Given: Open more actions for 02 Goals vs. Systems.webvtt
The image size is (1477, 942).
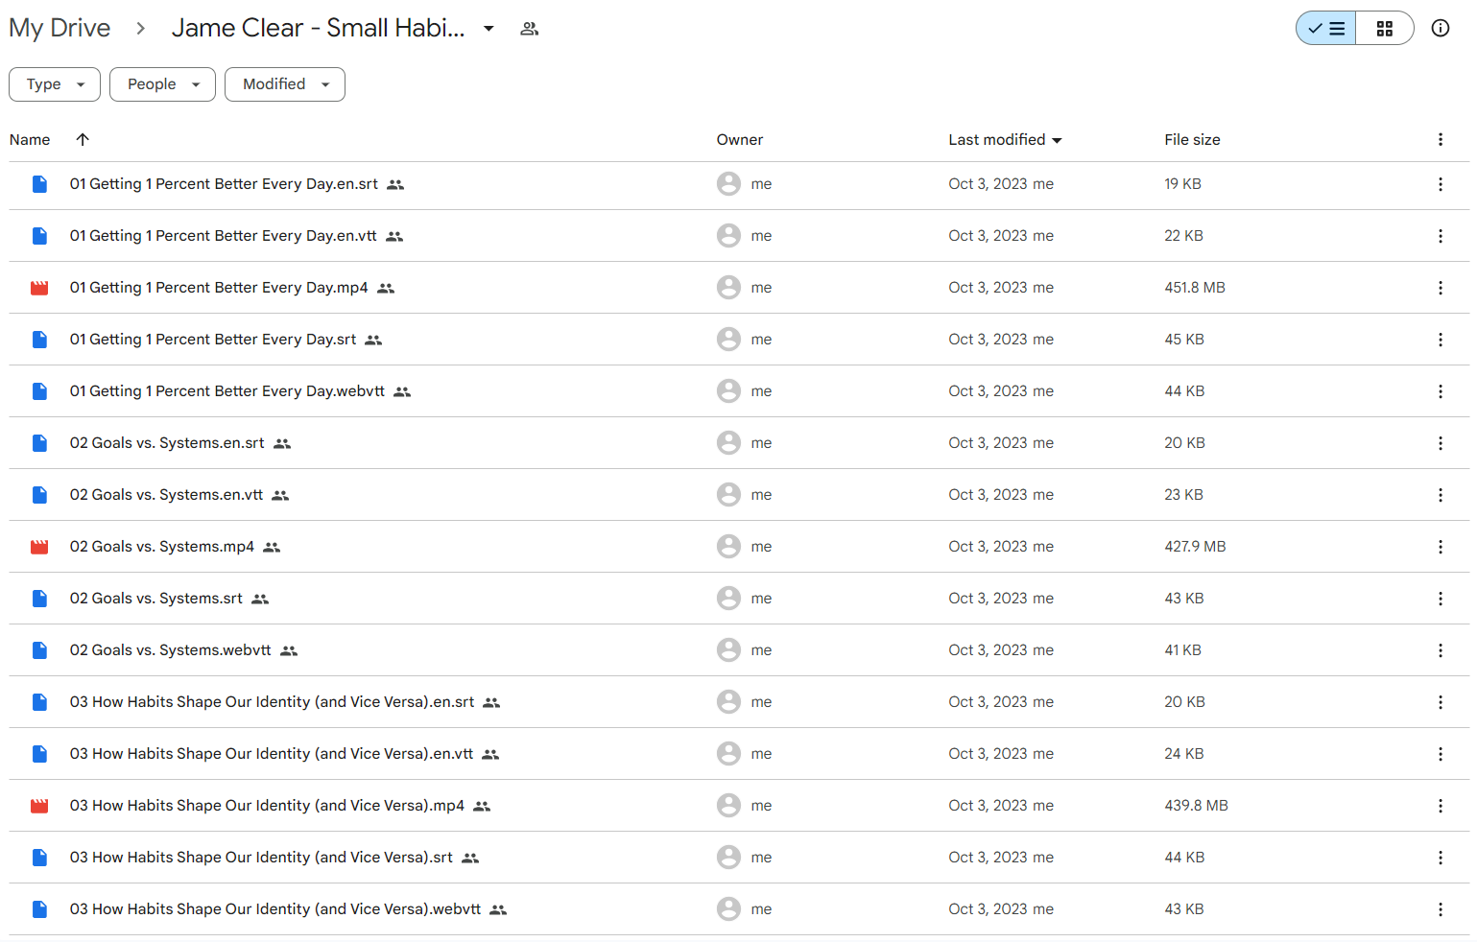Looking at the screenshot, I should point(1441,650).
